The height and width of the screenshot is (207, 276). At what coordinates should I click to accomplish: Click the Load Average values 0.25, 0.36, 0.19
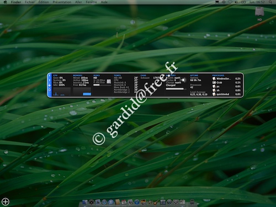tap(199, 94)
